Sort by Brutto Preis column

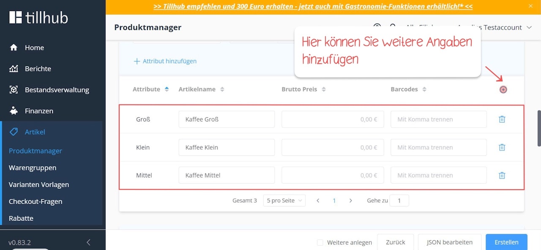point(304,89)
